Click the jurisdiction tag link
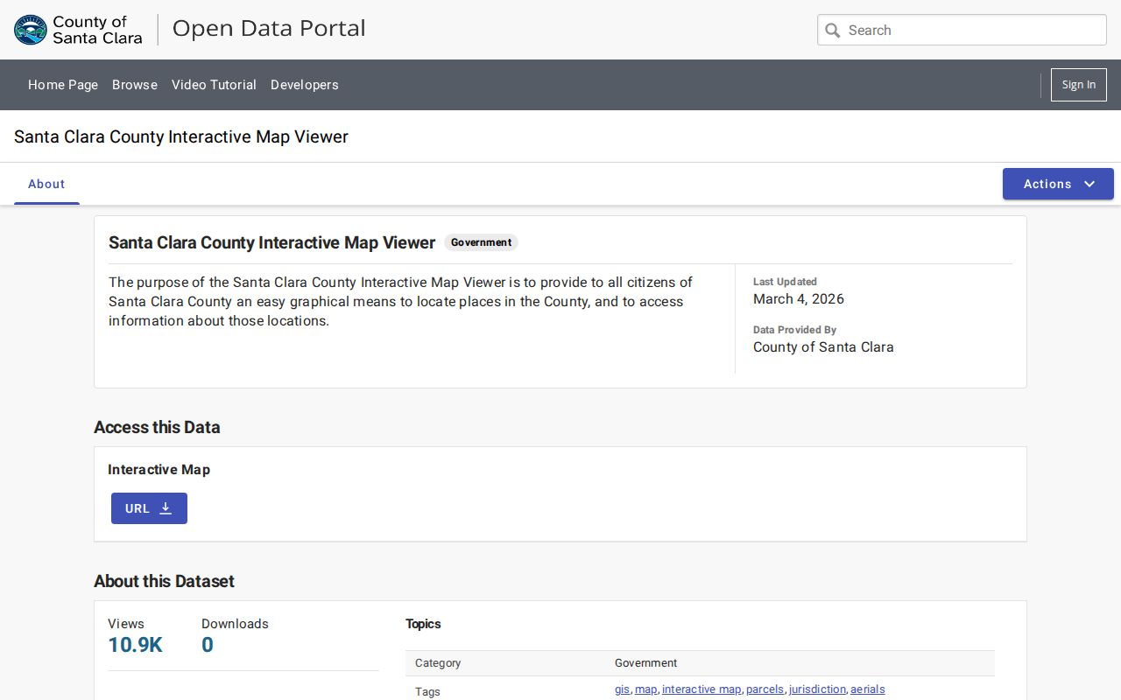This screenshot has height=700, width=1121. point(817,689)
